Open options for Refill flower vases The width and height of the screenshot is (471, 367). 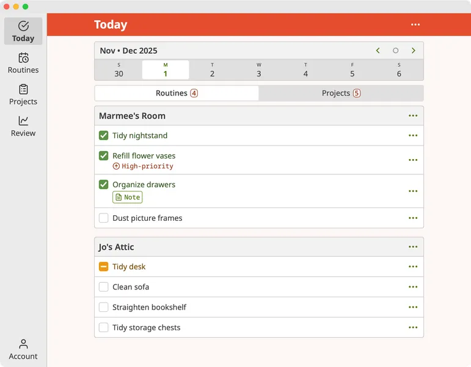413,160
